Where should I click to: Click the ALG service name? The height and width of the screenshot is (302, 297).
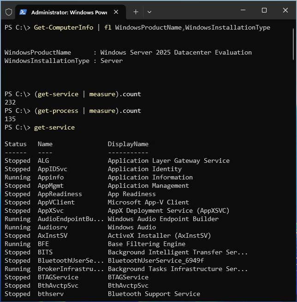(x=43, y=160)
